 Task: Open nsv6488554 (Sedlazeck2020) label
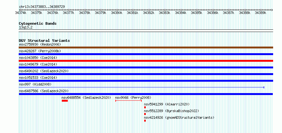pos(86,98)
